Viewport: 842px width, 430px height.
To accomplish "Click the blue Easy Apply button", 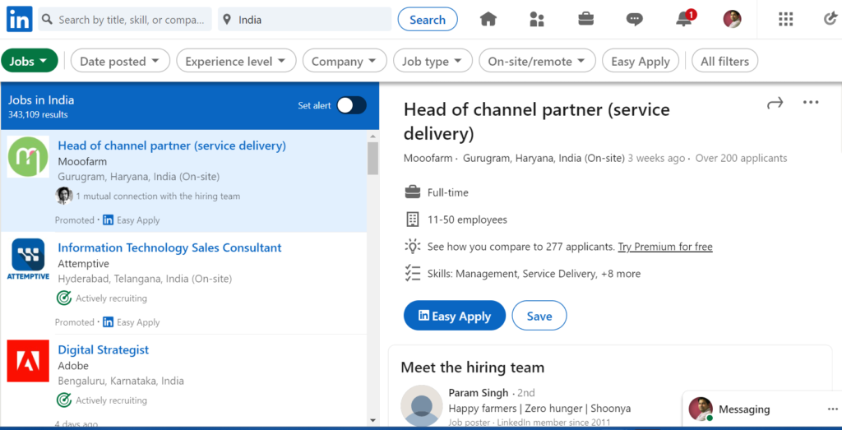I will pos(454,316).
